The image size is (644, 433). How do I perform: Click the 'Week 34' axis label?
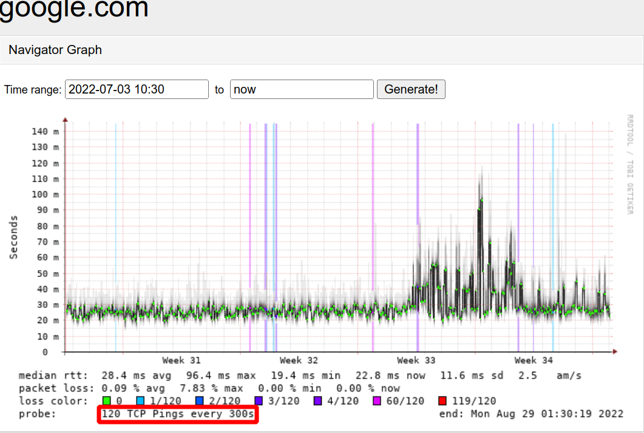tap(533, 360)
